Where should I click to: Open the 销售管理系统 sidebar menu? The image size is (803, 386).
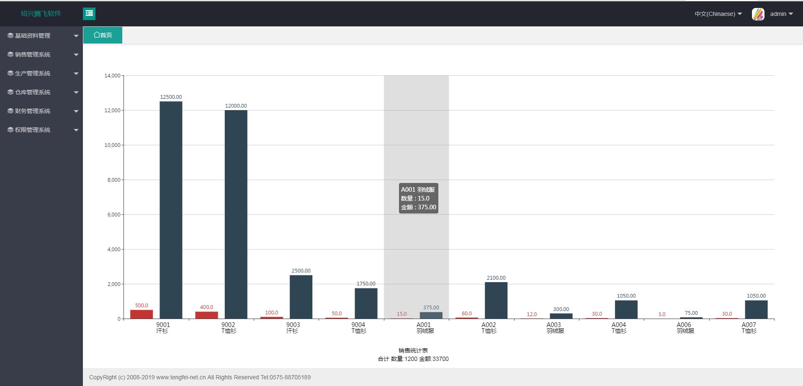pyautogui.click(x=41, y=54)
